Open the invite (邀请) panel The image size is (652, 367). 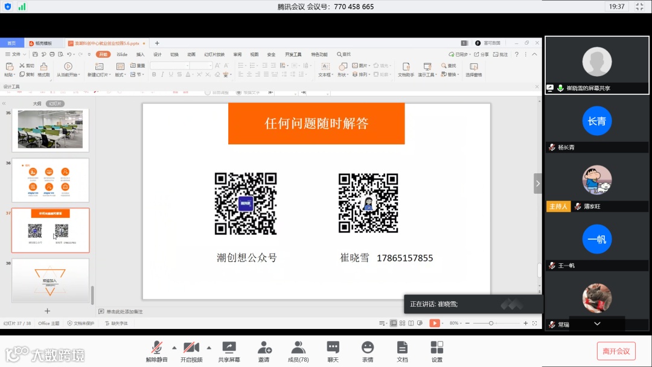point(264,351)
